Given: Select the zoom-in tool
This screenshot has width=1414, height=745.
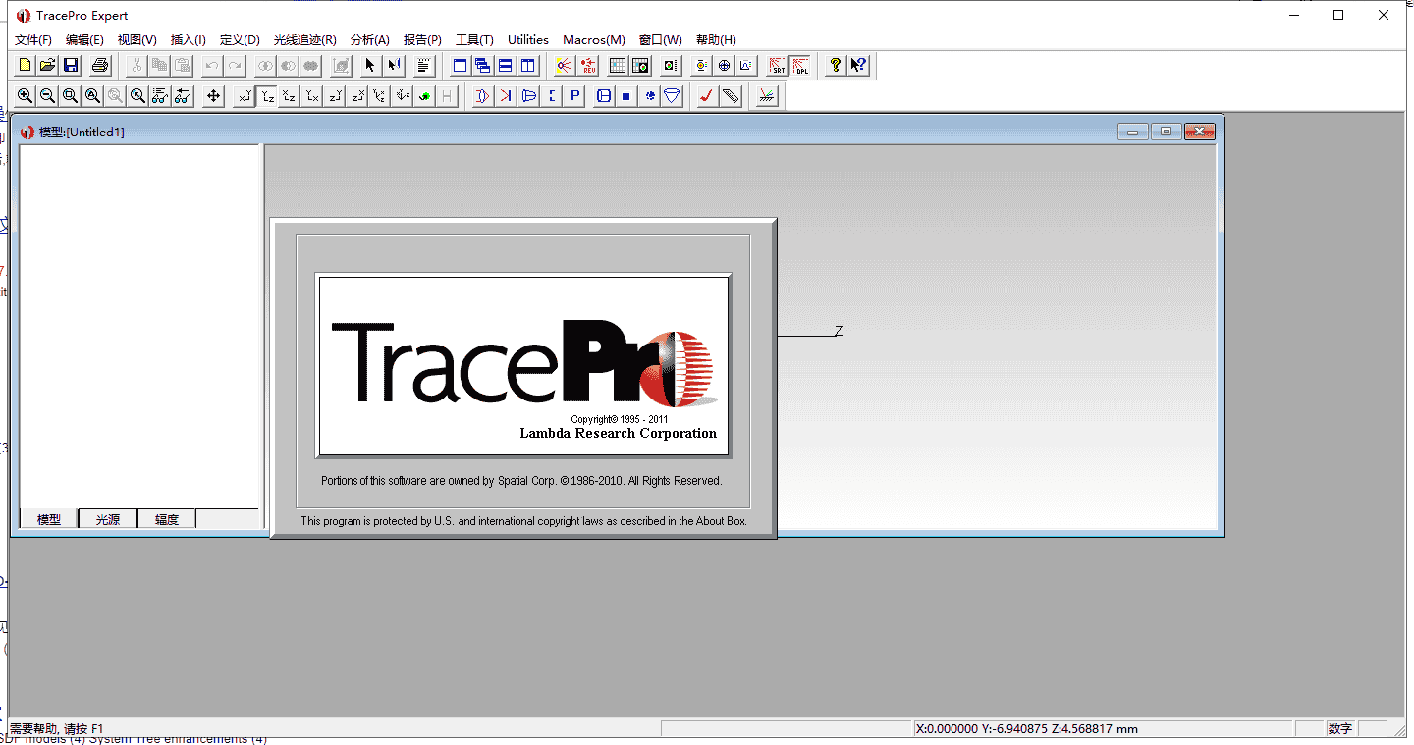Looking at the screenshot, I should (x=25, y=95).
